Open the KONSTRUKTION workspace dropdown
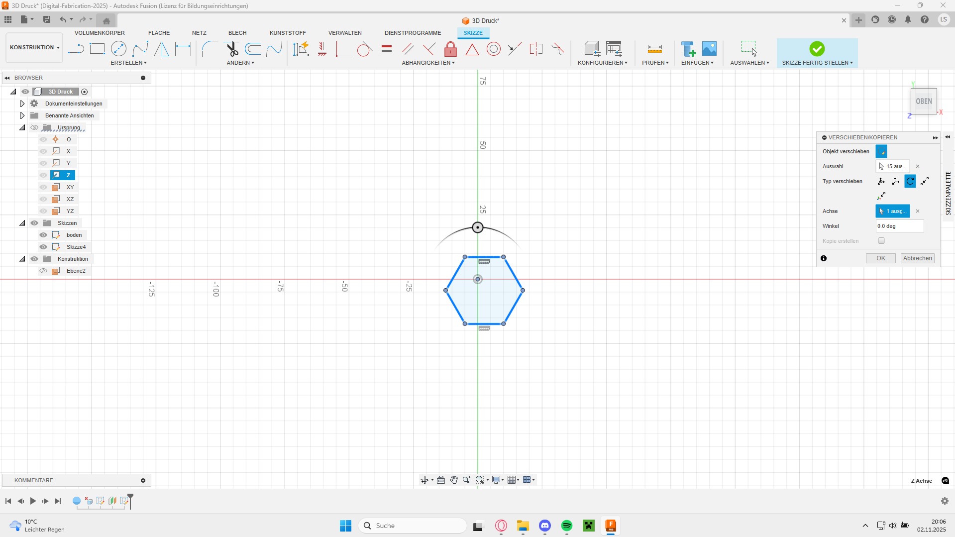This screenshot has height=537, width=955. click(x=34, y=48)
